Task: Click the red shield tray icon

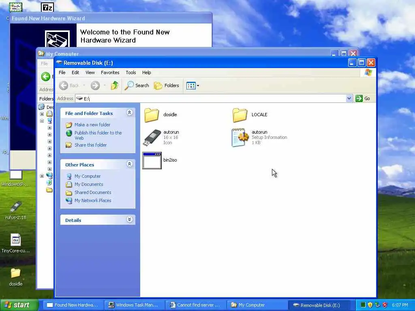Action: pos(385,305)
